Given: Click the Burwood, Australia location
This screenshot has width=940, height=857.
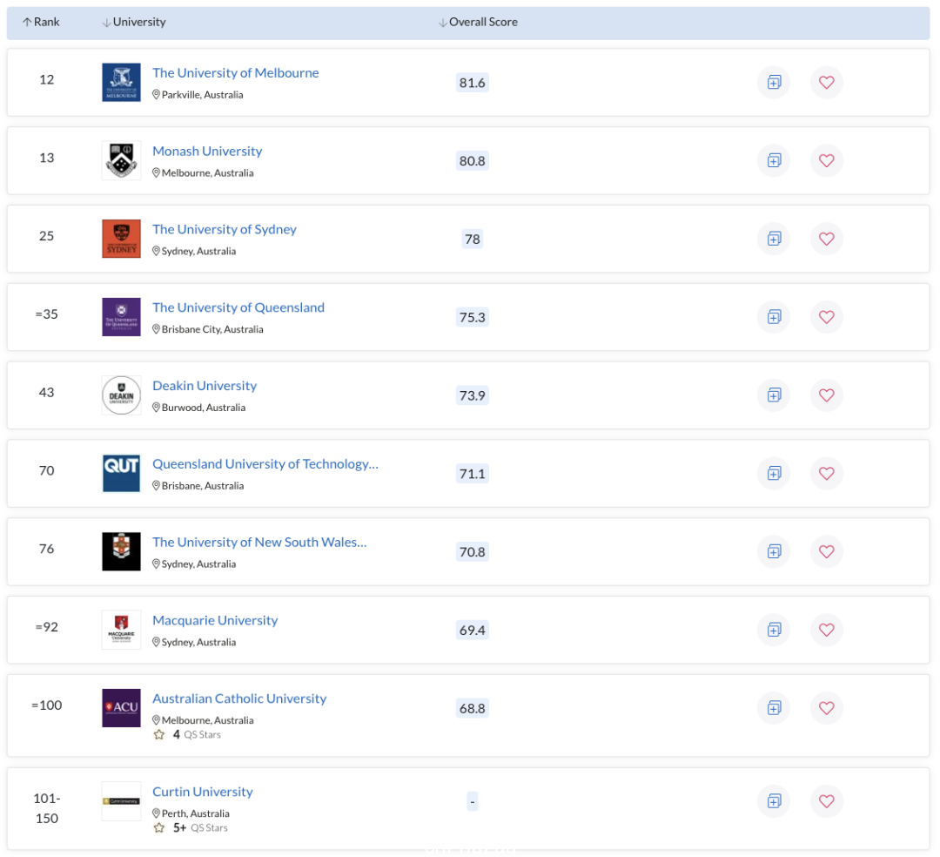Looking at the screenshot, I should coord(199,408).
